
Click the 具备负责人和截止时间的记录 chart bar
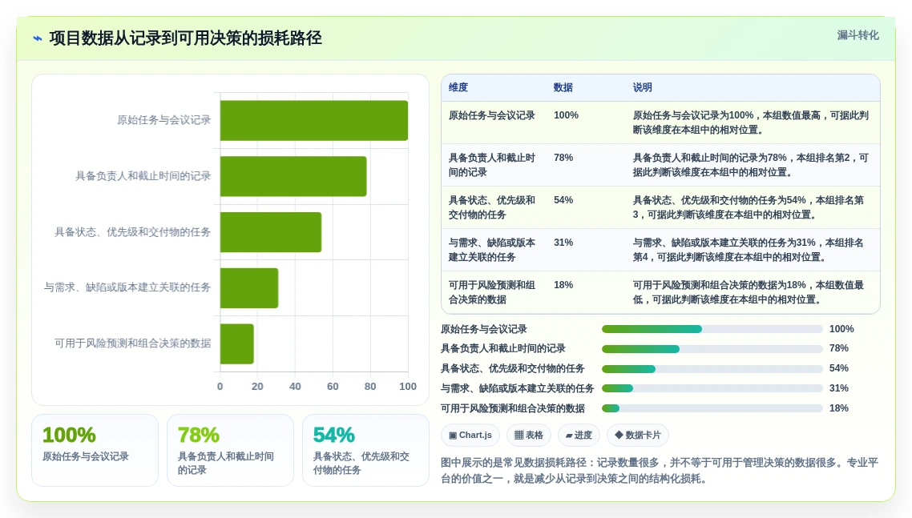pyautogui.click(x=293, y=176)
